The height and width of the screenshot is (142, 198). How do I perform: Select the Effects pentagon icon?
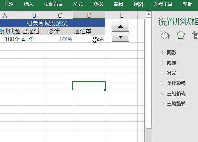tap(181, 35)
